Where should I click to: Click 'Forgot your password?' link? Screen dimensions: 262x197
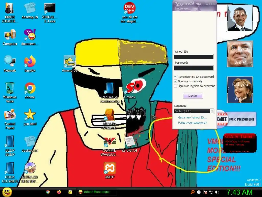click(x=192, y=123)
